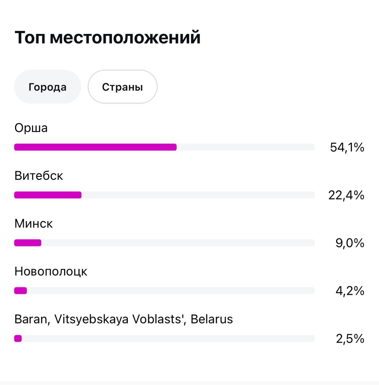Click the 54,1% percentage value
The width and height of the screenshot is (379, 385).
347,147
